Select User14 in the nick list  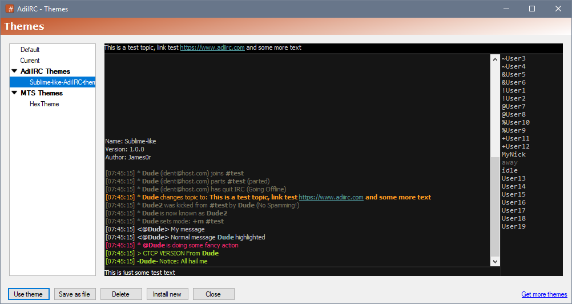point(514,186)
